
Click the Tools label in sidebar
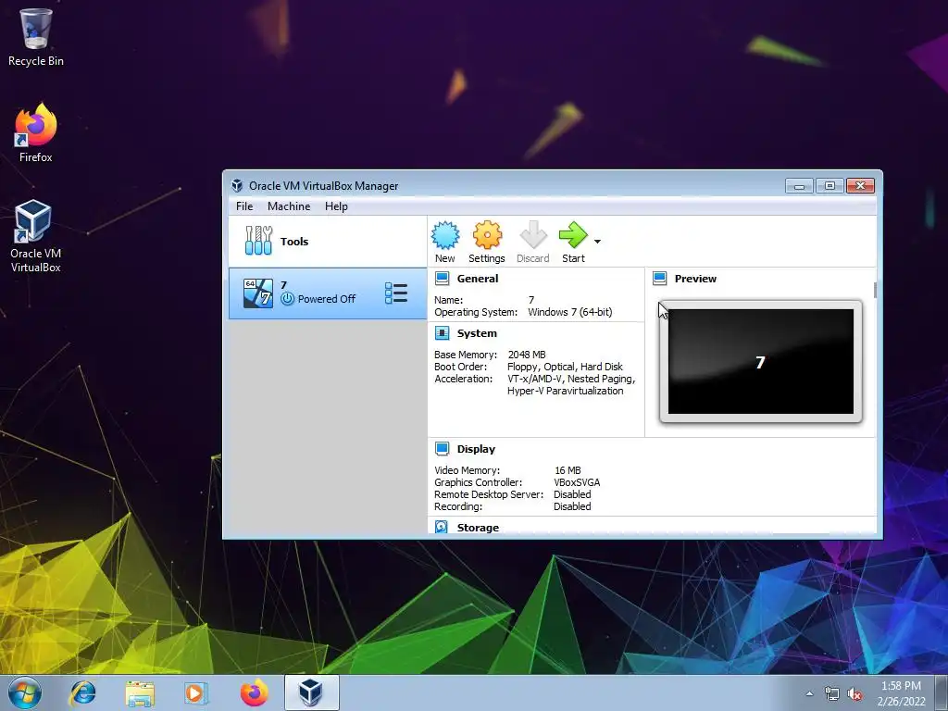pos(294,242)
